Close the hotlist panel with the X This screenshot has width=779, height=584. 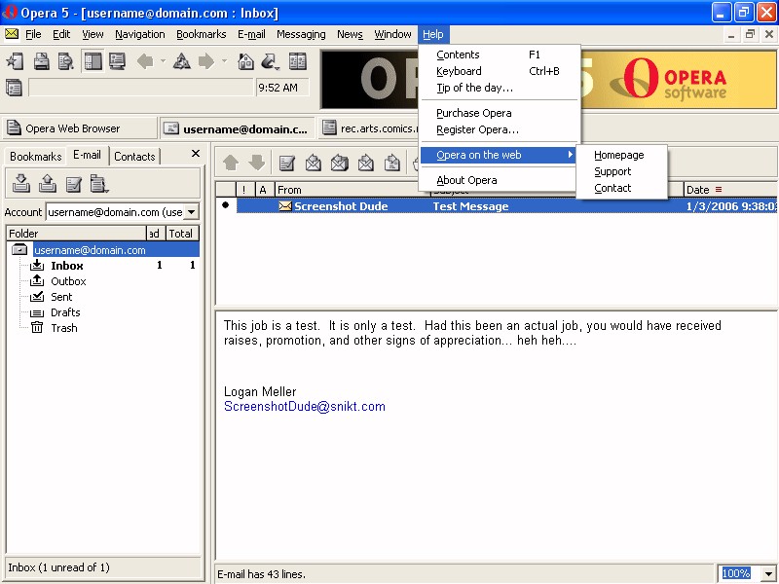196,154
